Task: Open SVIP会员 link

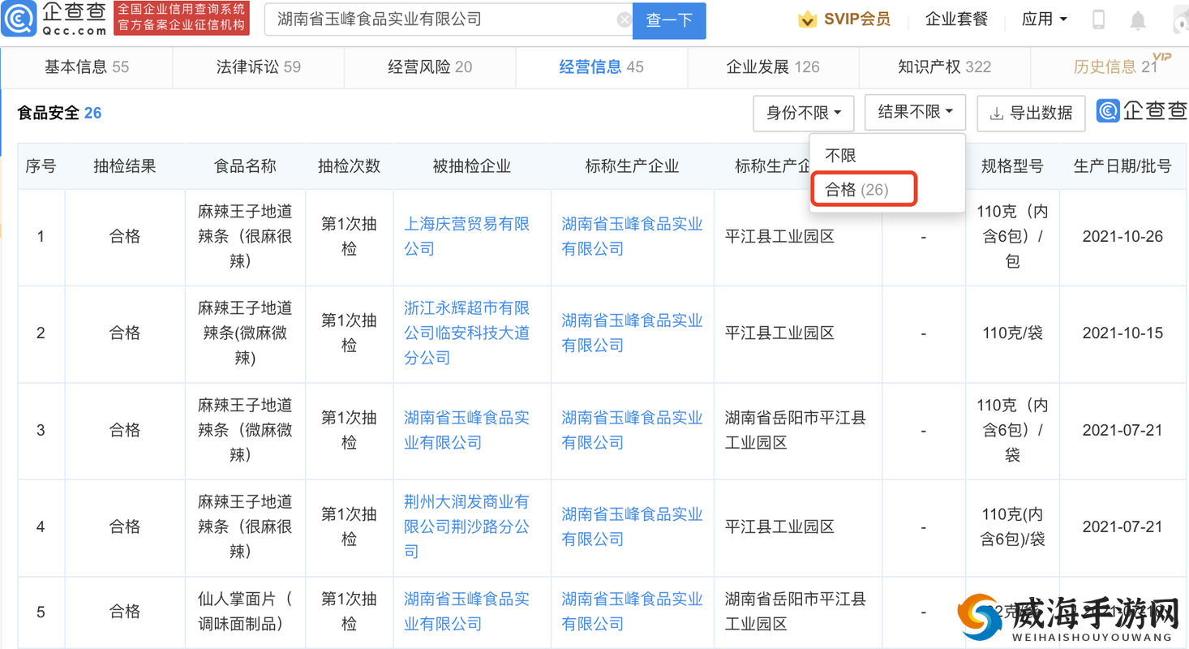Action: [x=856, y=19]
